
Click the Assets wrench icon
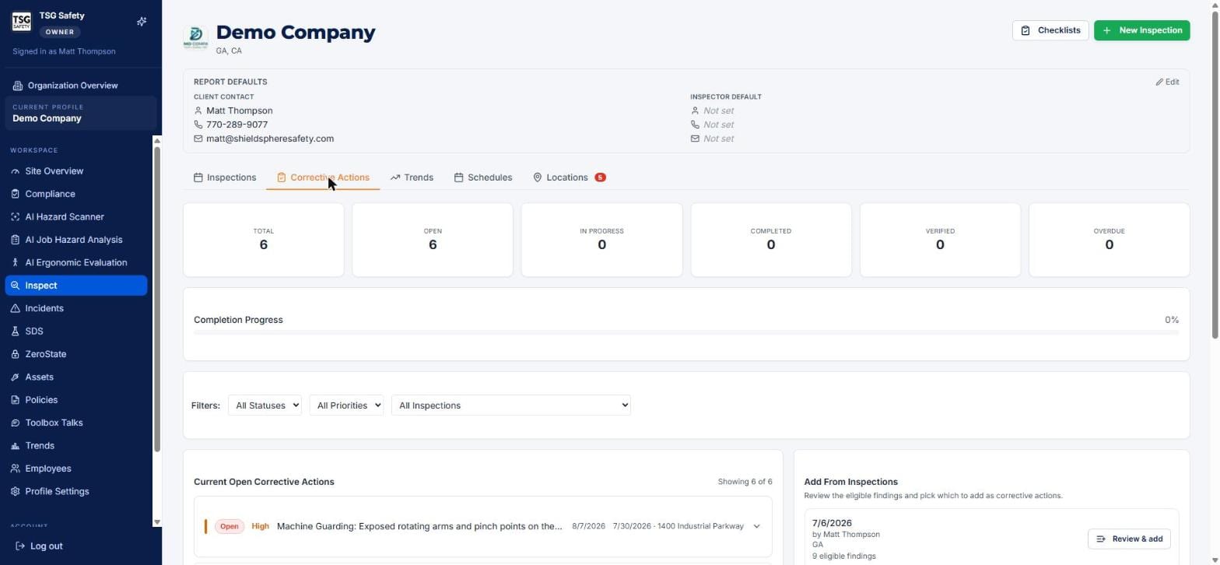pyautogui.click(x=15, y=377)
